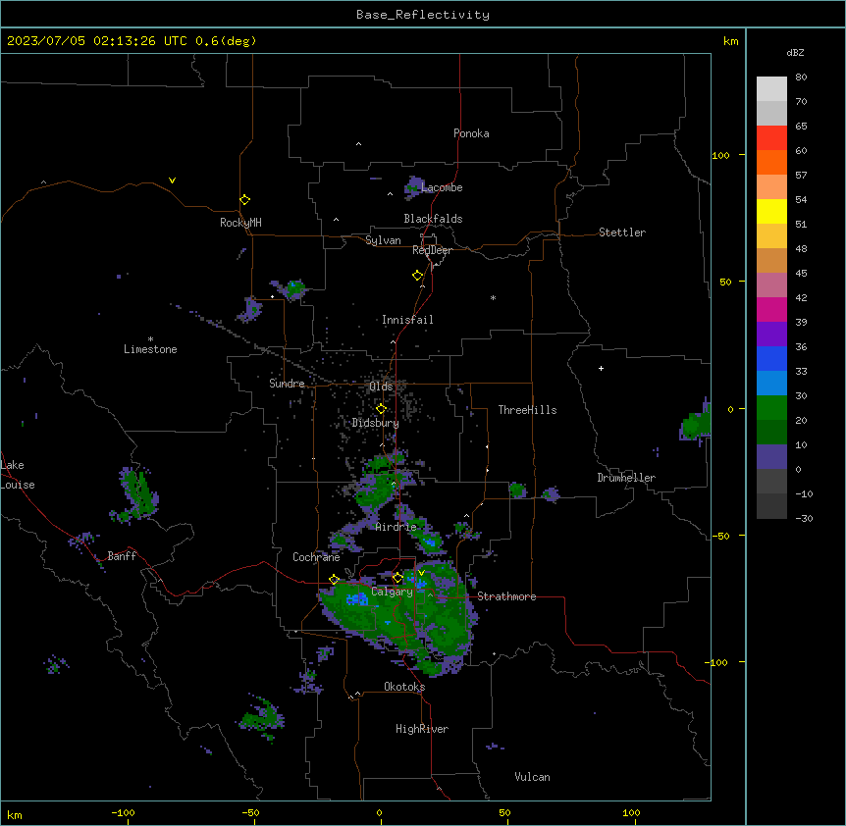The width and height of the screenshot is (846, 826).
Task: Click the Lake Louise label
Action: (x=18, y=475)
